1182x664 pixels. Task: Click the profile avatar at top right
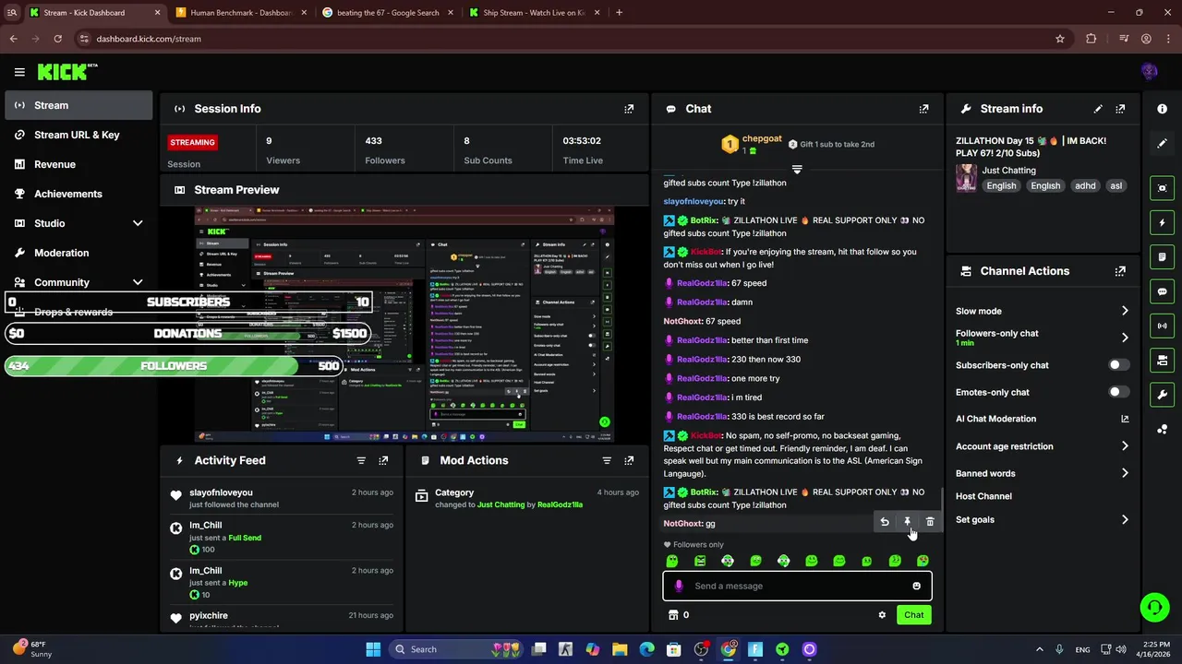1149,72
